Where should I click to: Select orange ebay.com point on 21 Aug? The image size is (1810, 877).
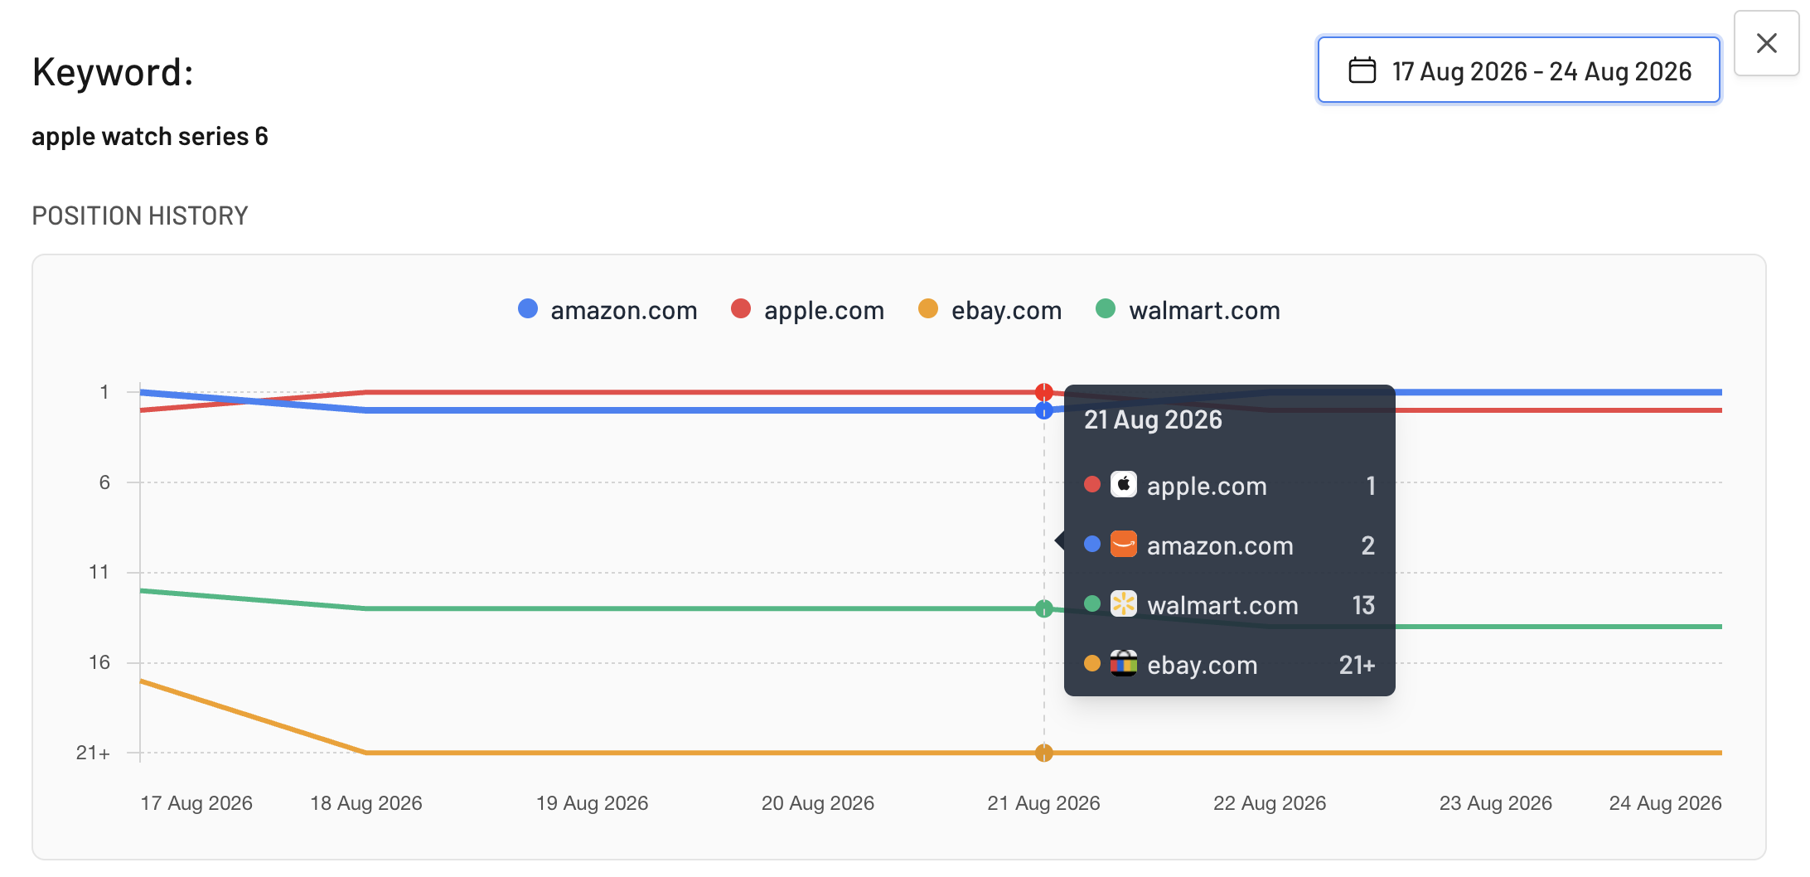click(1043, 753)
